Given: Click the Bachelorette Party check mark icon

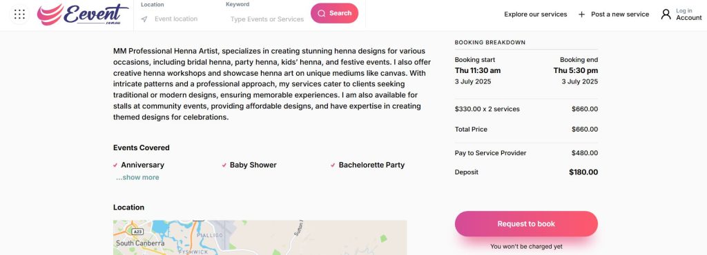Looking at the screenshot, I should tap(333, 165).
